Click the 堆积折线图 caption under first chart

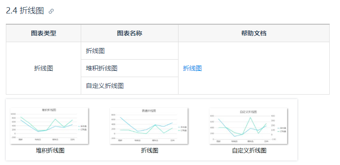[x=50, y=151]
